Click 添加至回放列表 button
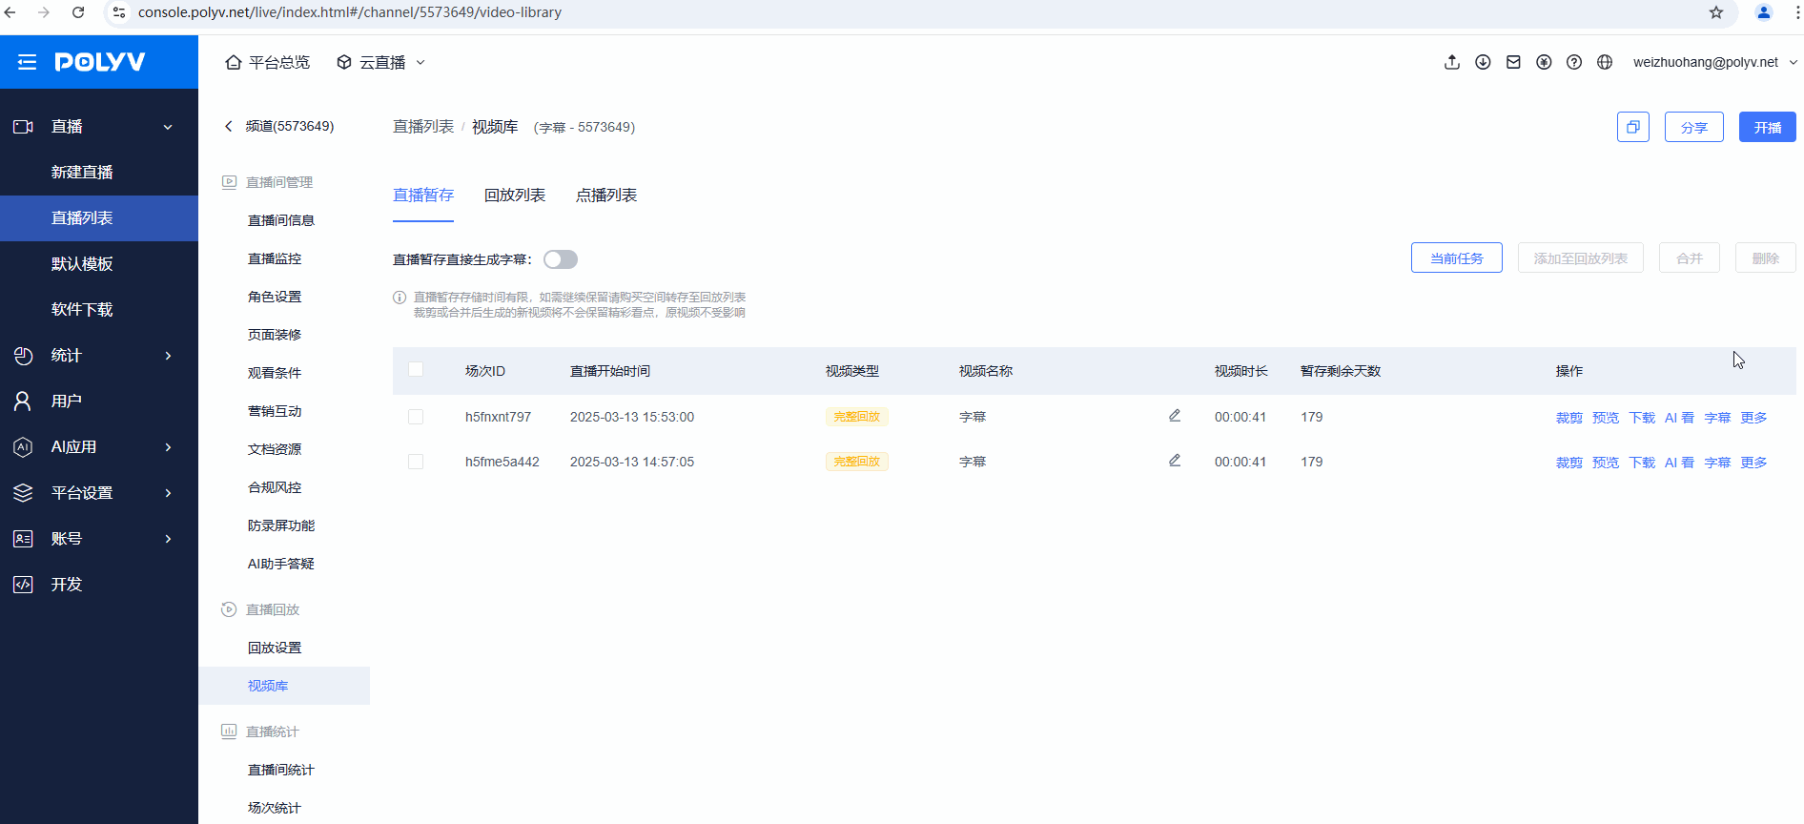 (x=1581, y=257)
